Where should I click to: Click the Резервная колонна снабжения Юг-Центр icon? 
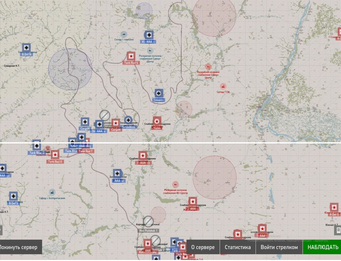[176, 185]
